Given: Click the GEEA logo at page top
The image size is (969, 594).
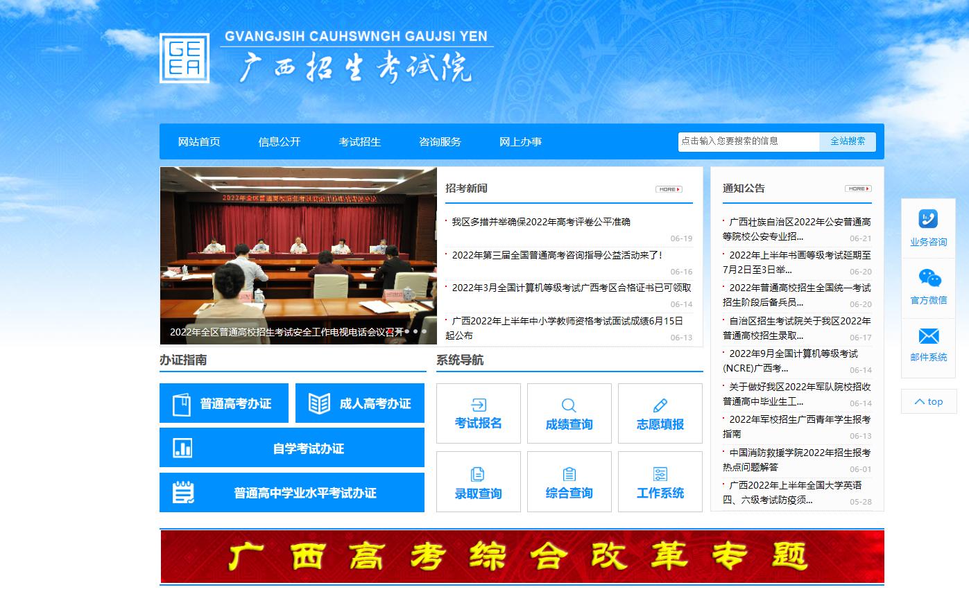Looking at the screenshot, I should (184, 60).
